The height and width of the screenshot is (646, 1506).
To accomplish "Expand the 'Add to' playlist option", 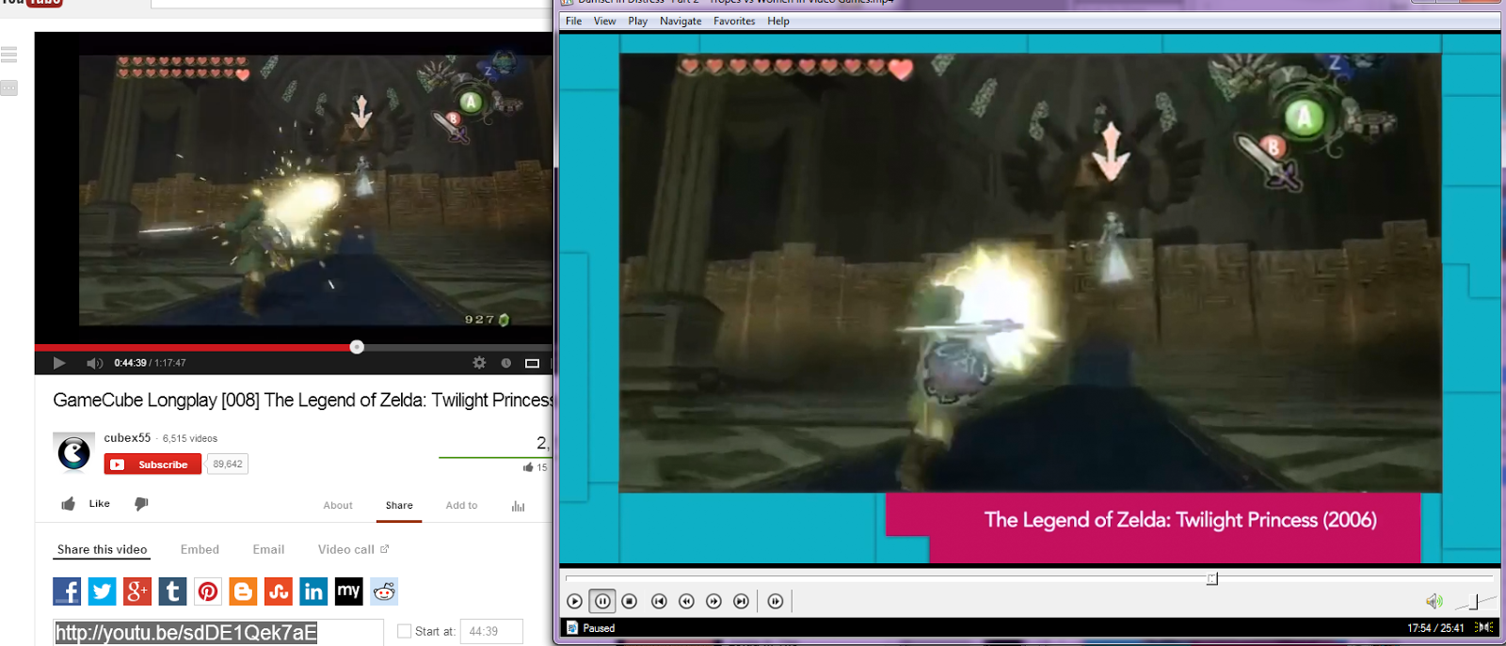I will pyautogui.click(x=461, y=506).
